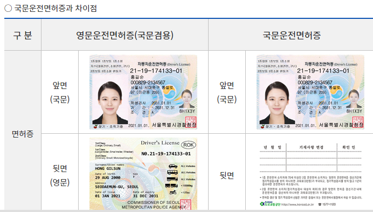
Task: Open the English back-side Driver's License image
Action: click(x=143, y=174)
